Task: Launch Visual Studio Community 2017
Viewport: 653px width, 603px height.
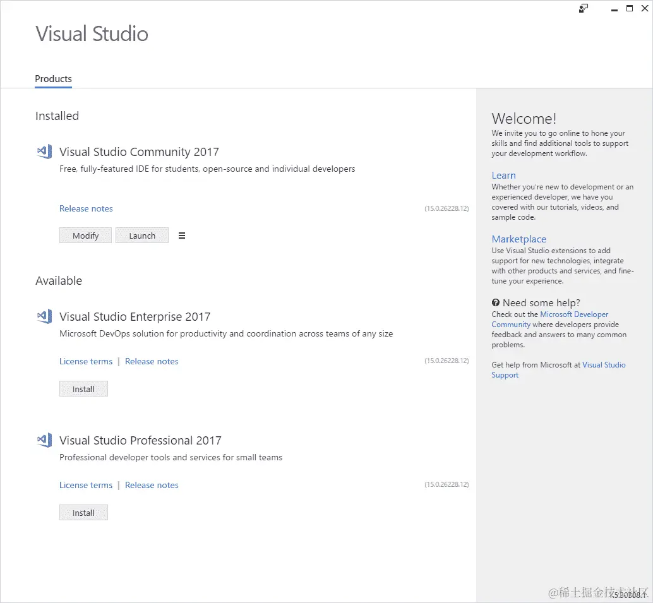Action: (142, 236)
